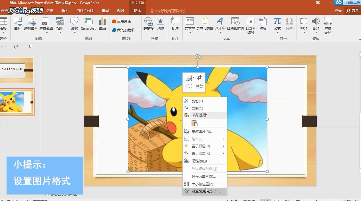Insert a 图表 chart

(102, 24)
